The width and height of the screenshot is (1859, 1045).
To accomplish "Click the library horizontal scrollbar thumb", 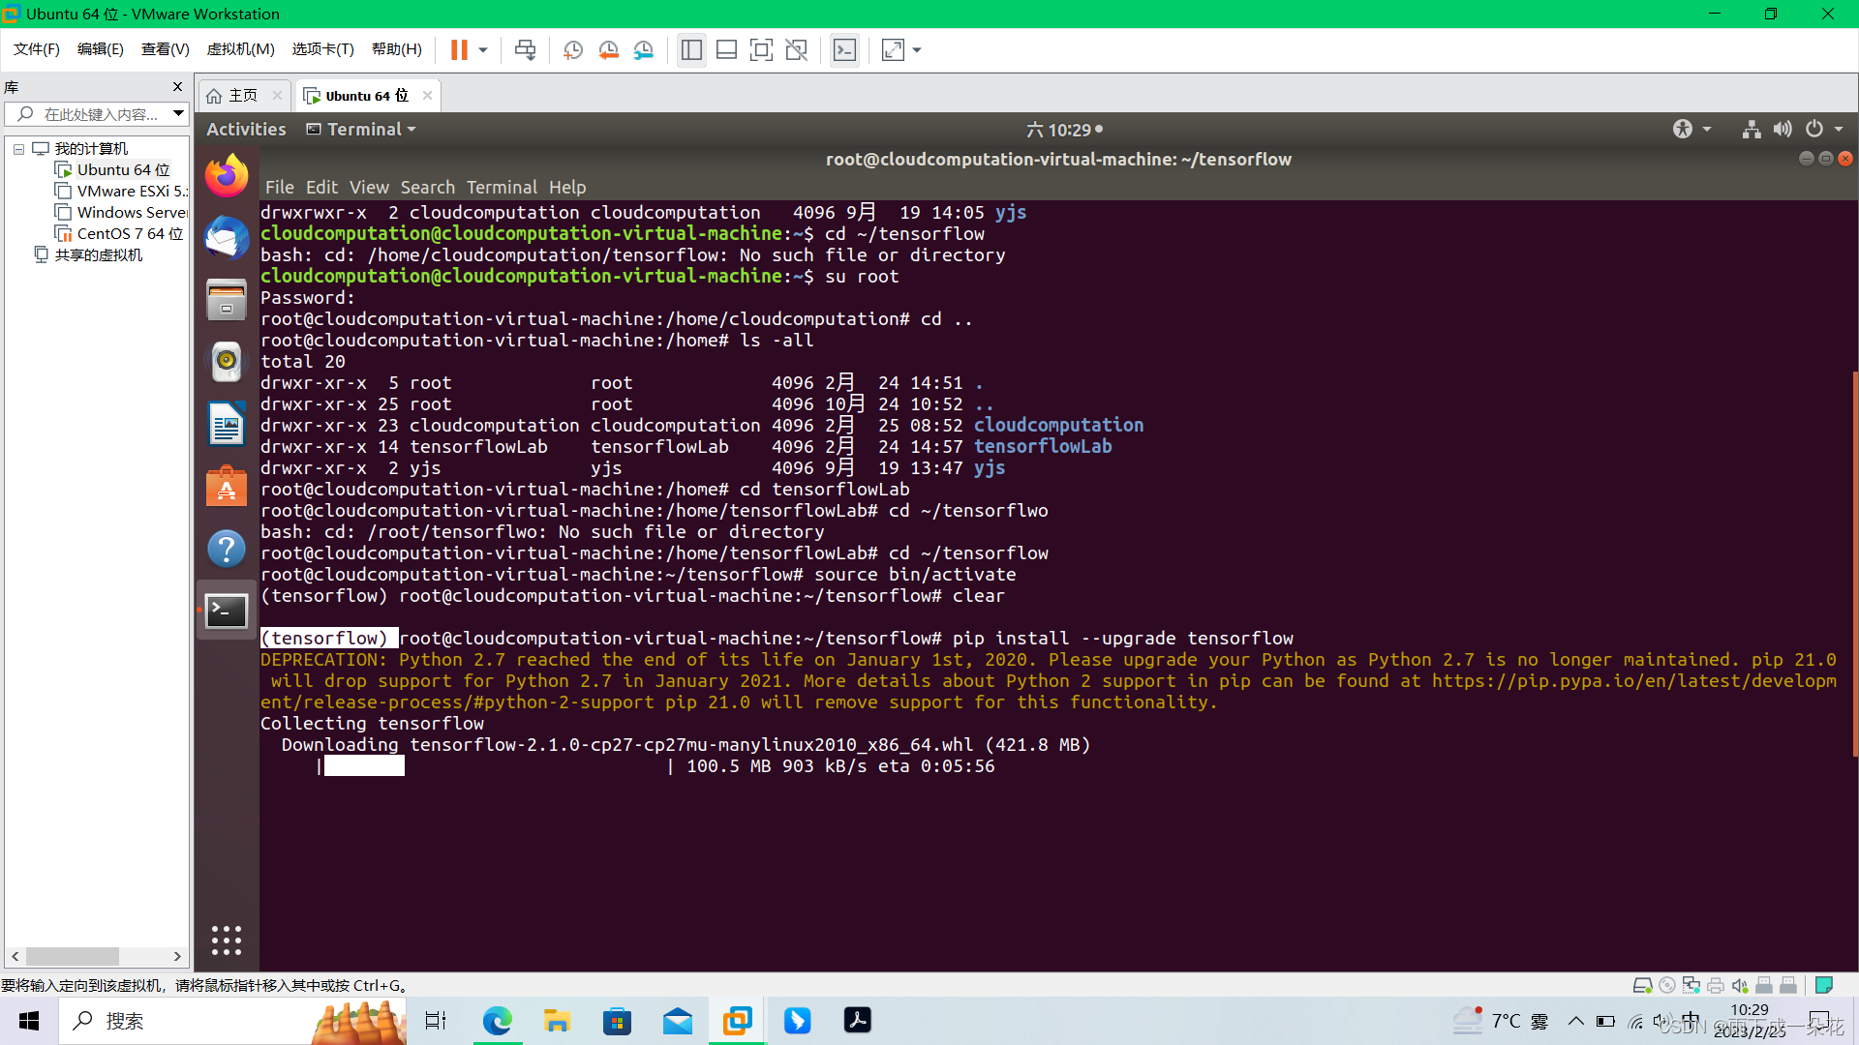I will tap(72, 956).
